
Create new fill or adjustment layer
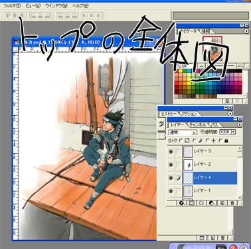click(212, 203)
